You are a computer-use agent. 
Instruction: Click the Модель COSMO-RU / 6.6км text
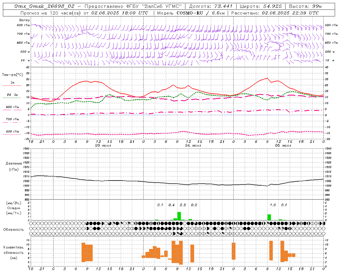pyautogui.click(x=191, y=13)
